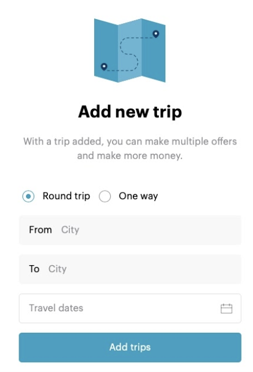Click the lower location pin on map

point(104,66)
